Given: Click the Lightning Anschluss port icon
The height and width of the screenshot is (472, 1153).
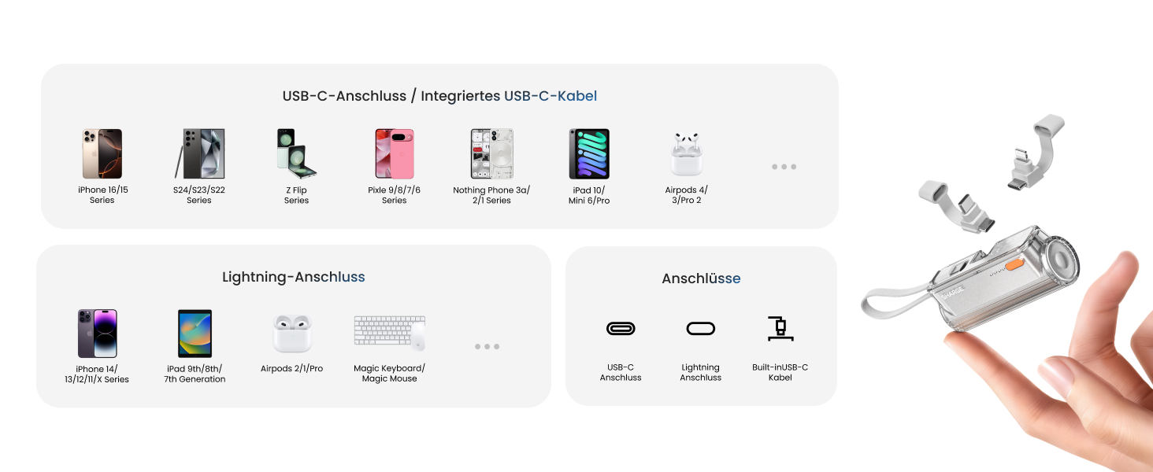Looking at the screenshot, I should pos(700,328).
